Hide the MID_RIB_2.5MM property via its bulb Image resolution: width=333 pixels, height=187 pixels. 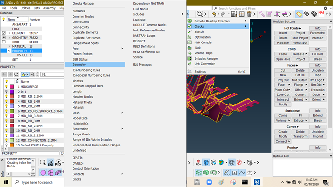(x=6, y=96)
